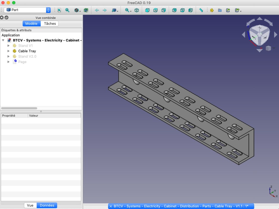Expand the Stand V1 tree item
This screenshot has height=209, width=279.
tap(8, 46)
